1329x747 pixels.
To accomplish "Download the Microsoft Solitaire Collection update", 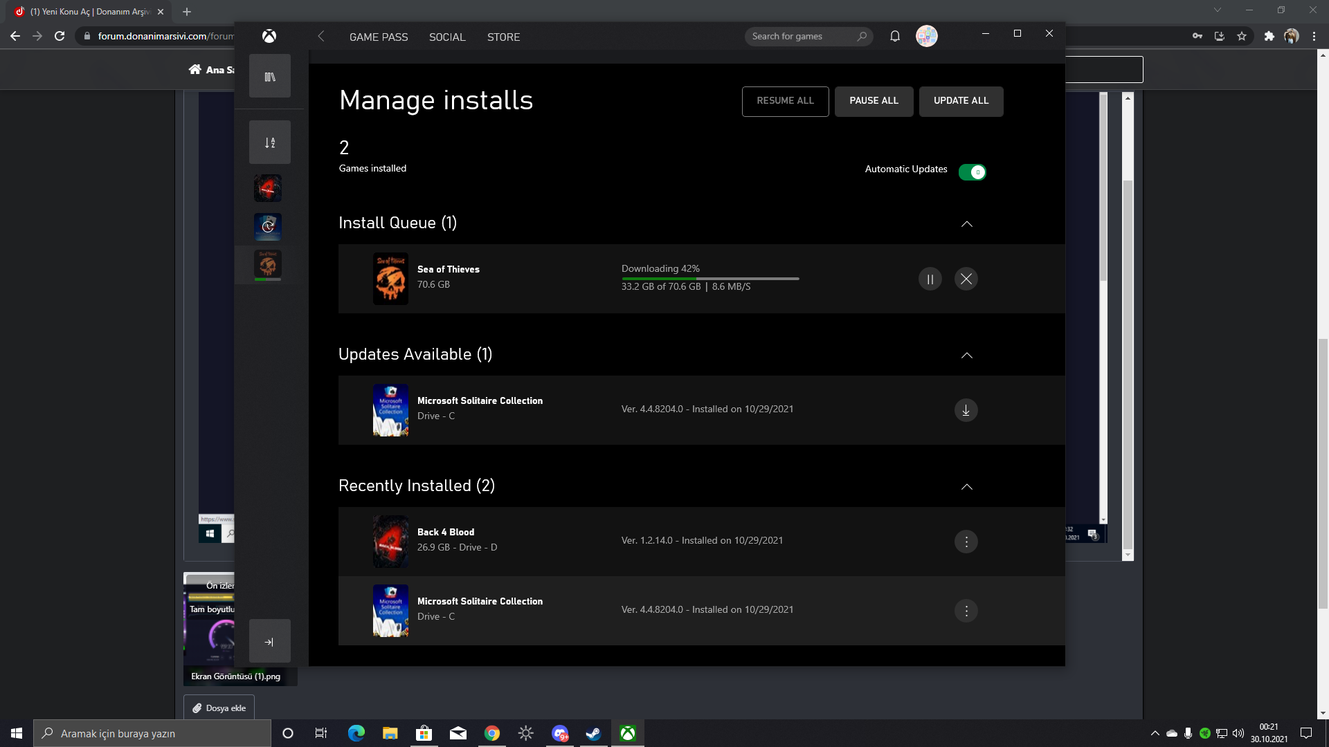I will pyautogui.click(x=966, y=410).
